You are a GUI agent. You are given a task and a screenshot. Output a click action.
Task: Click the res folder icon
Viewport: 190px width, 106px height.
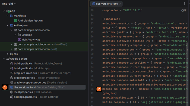12,54
